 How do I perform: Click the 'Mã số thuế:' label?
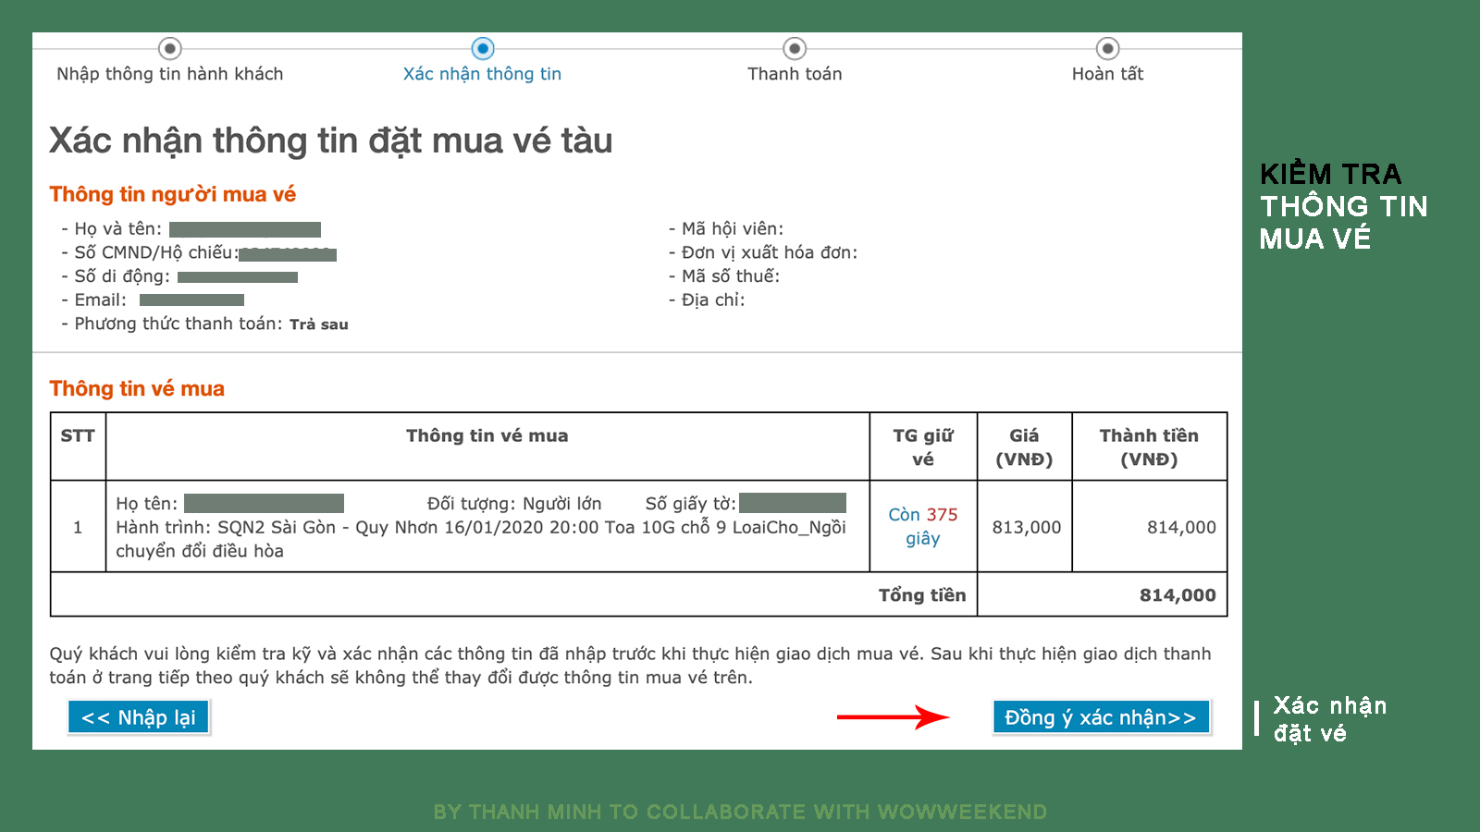tap(724, 276)
